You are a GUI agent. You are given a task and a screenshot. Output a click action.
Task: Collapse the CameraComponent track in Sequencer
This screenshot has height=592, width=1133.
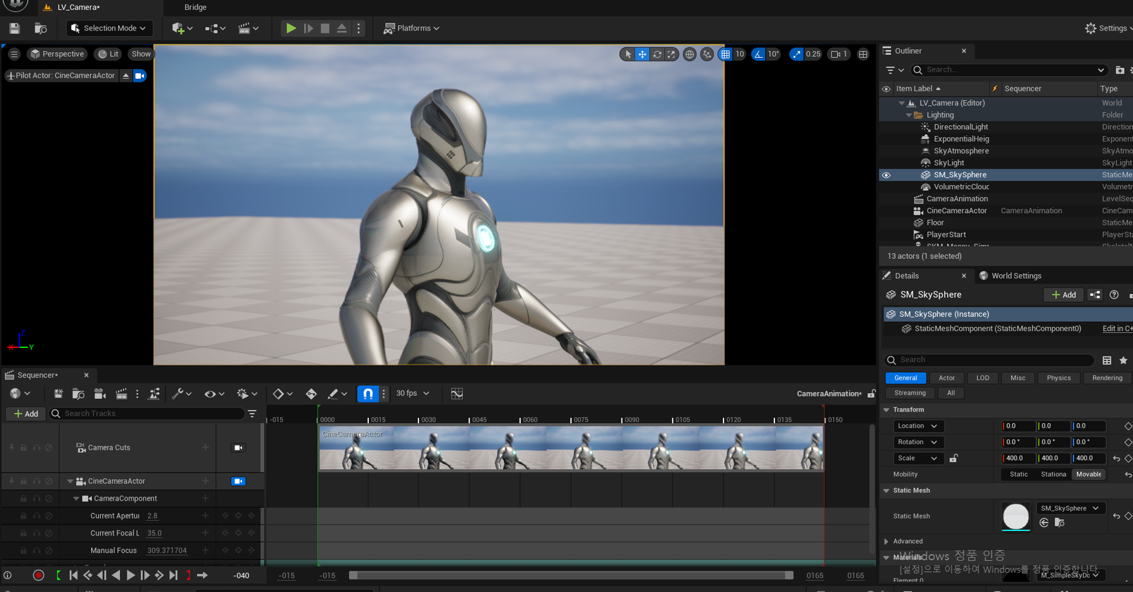(x=76, y=499)
